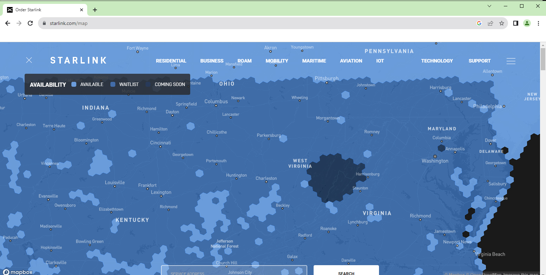The height and width of the screenshot is (275, 546).
Task: Click the Google icon in address bar
Action: [479, 23]
